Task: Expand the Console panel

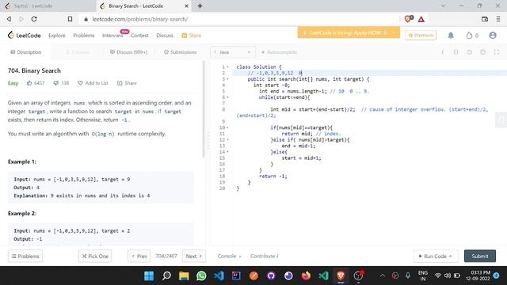Action: click(x=229, y=256)
